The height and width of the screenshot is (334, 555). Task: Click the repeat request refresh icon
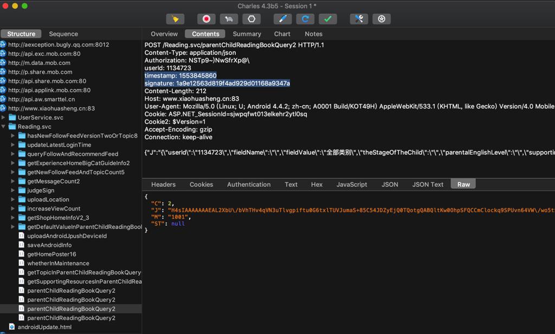point(305,19)
